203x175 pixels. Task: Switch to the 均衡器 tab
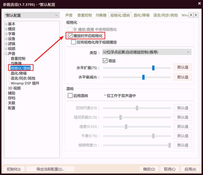point(101,15)
